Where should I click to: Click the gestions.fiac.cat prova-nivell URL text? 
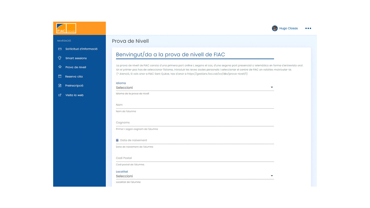pyautogui.click(x=217, y=74)
